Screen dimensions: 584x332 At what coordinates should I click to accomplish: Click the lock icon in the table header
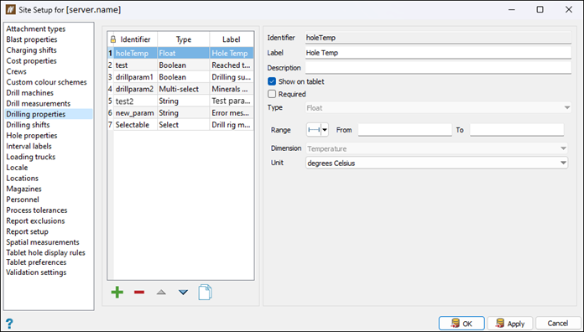point(113,39)
